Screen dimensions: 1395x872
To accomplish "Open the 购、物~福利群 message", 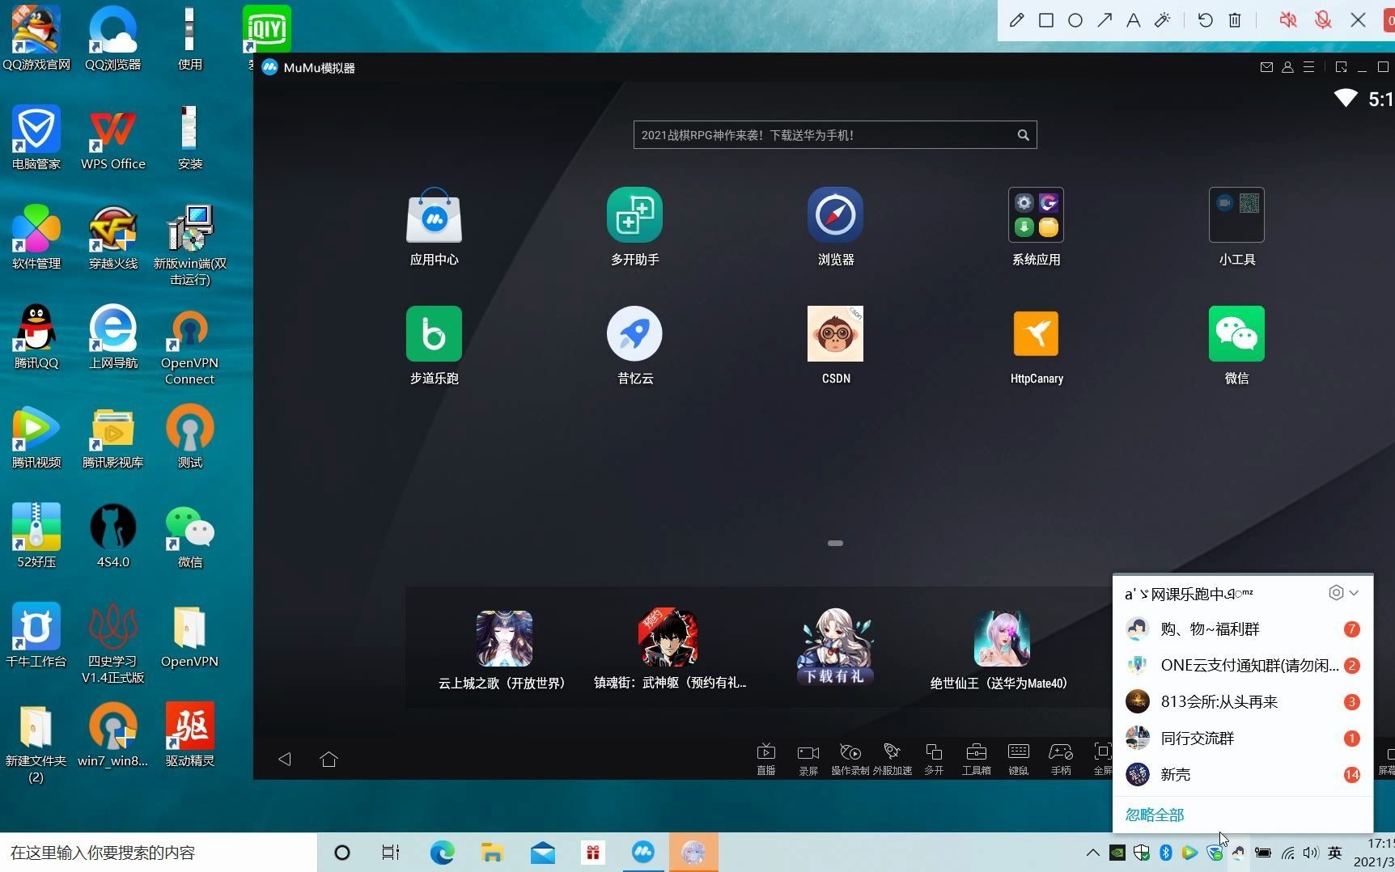I will pos(1243,629).
